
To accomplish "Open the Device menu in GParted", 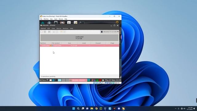I will (59, 28).
